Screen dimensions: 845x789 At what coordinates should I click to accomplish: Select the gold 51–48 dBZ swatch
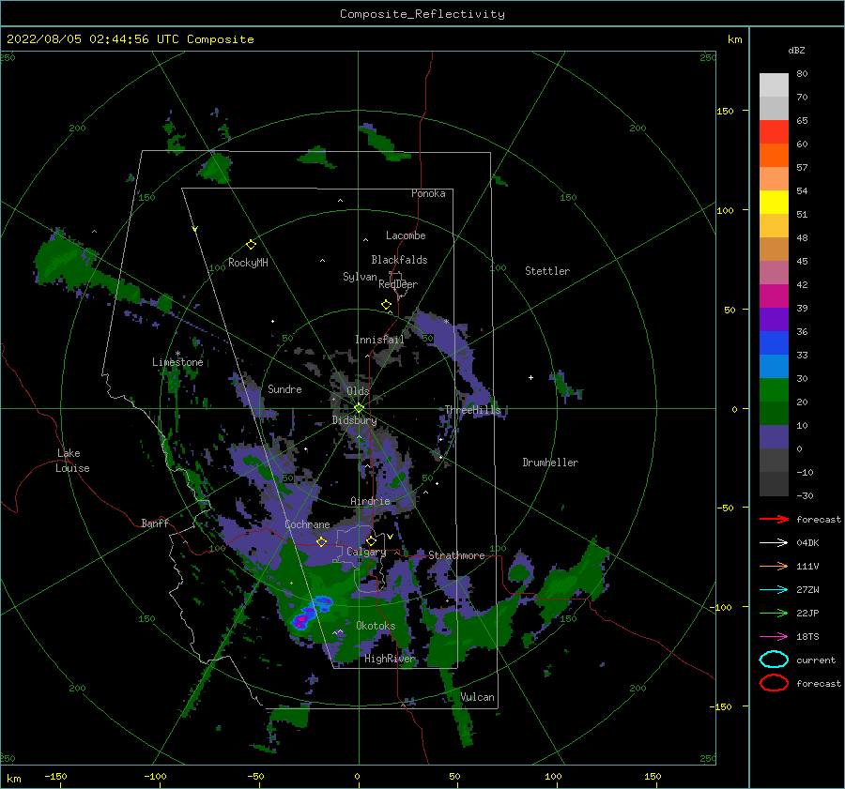[774, 226]
